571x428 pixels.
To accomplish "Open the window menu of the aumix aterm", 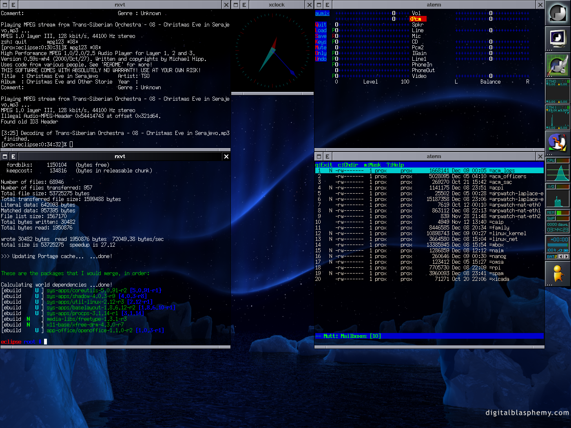I will (319, 5).
